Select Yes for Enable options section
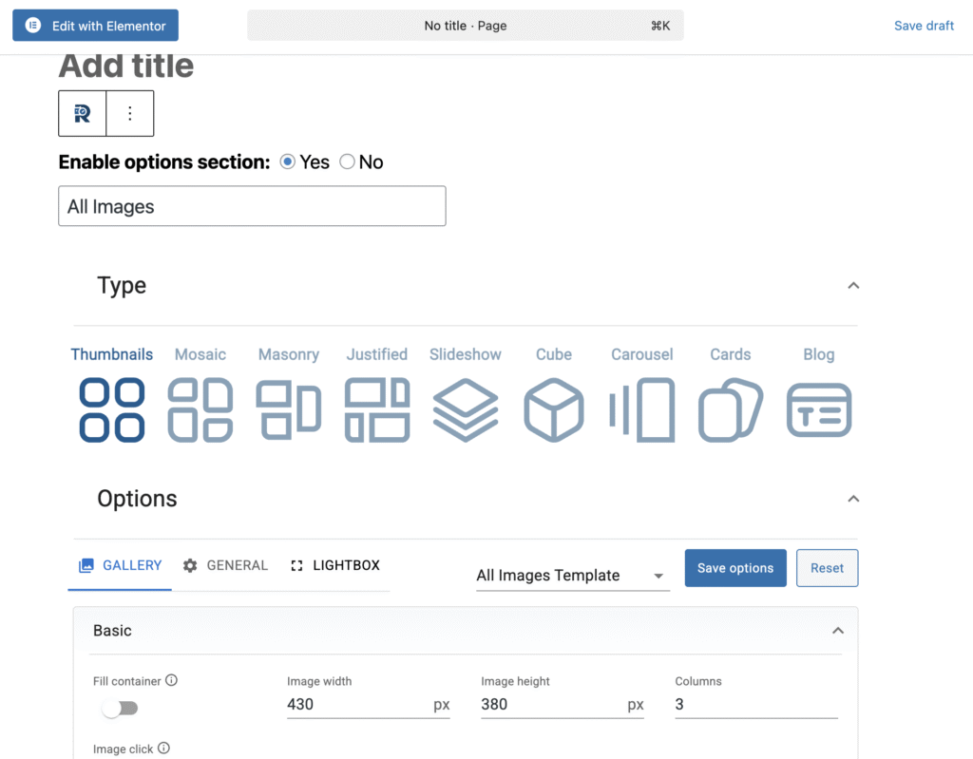 point(288,162)
